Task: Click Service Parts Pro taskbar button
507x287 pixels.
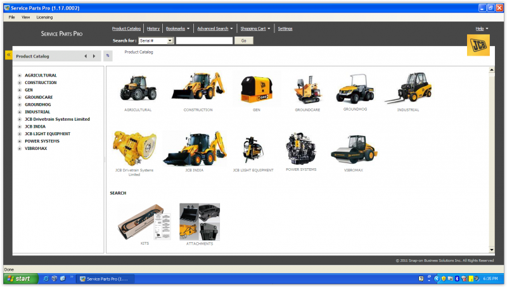Action: pos(105,279)
